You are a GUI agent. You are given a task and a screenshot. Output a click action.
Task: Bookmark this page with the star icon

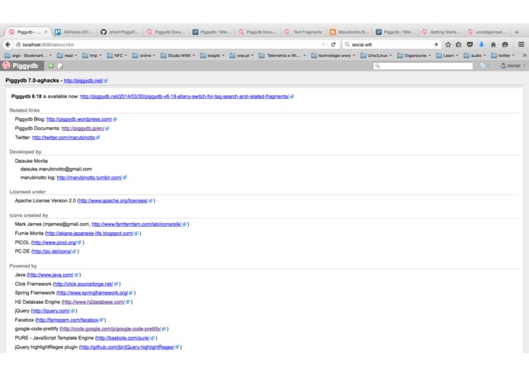coord(448,44)
